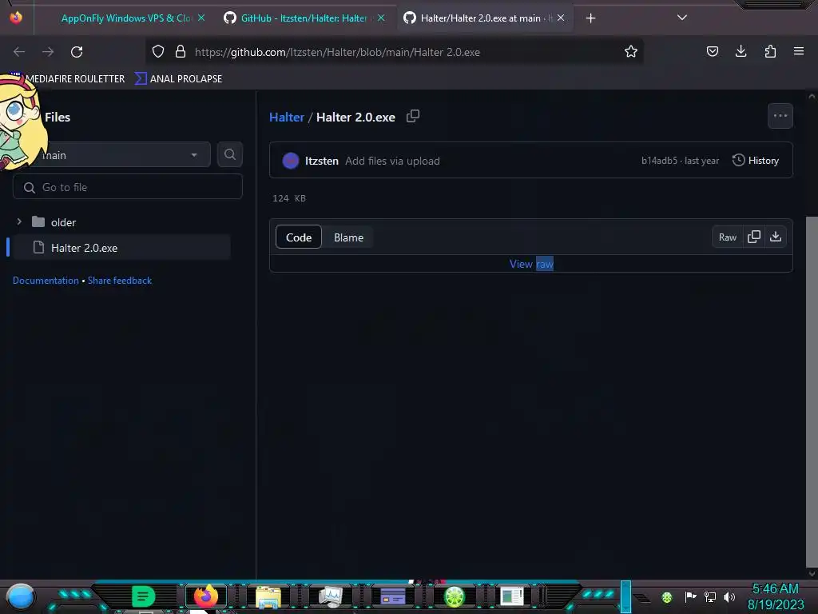818x614 pixels.
Task: Open the Firefox downloads panel
Action: (741, 51)
